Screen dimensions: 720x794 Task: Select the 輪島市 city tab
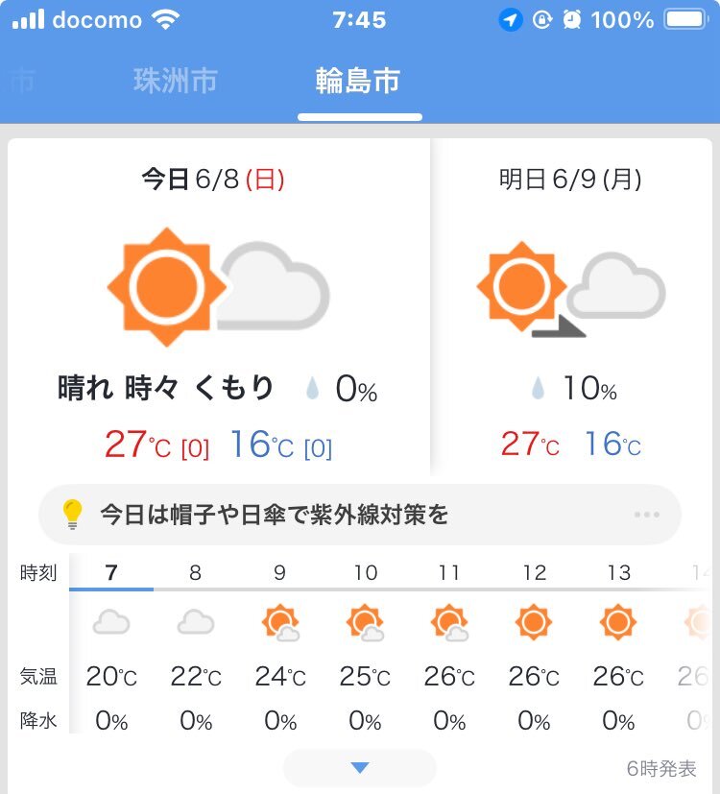[x=358, y=82]
